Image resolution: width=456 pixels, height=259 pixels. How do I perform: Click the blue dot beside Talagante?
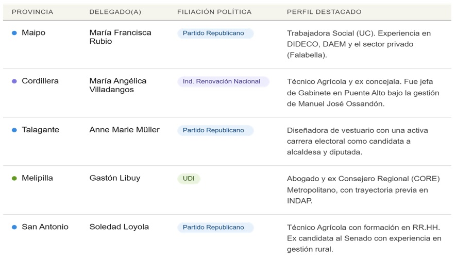pyautogui.click(x=14, y=130)
